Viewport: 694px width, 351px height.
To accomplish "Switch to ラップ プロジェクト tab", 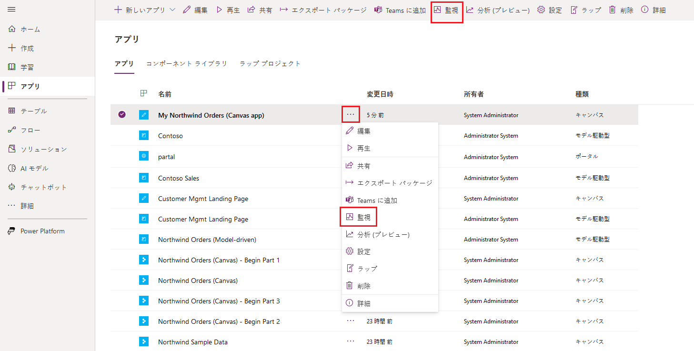I will tap(270, 63).
